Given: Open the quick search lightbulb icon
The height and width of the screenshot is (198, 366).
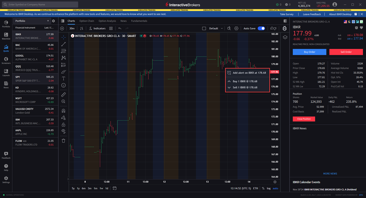Looking at the screenshot, I should tap(229, 28).
